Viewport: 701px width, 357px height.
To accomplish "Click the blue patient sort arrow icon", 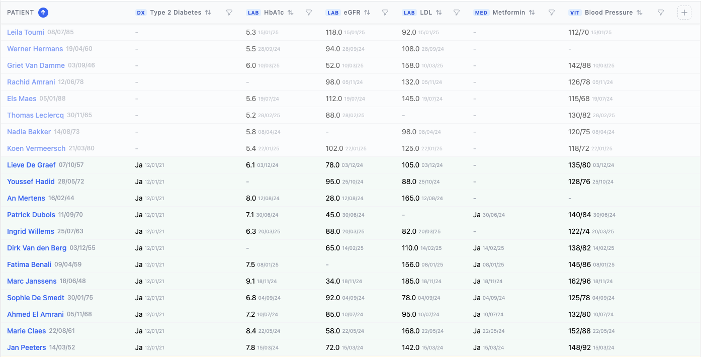I will tap(43, 13).
